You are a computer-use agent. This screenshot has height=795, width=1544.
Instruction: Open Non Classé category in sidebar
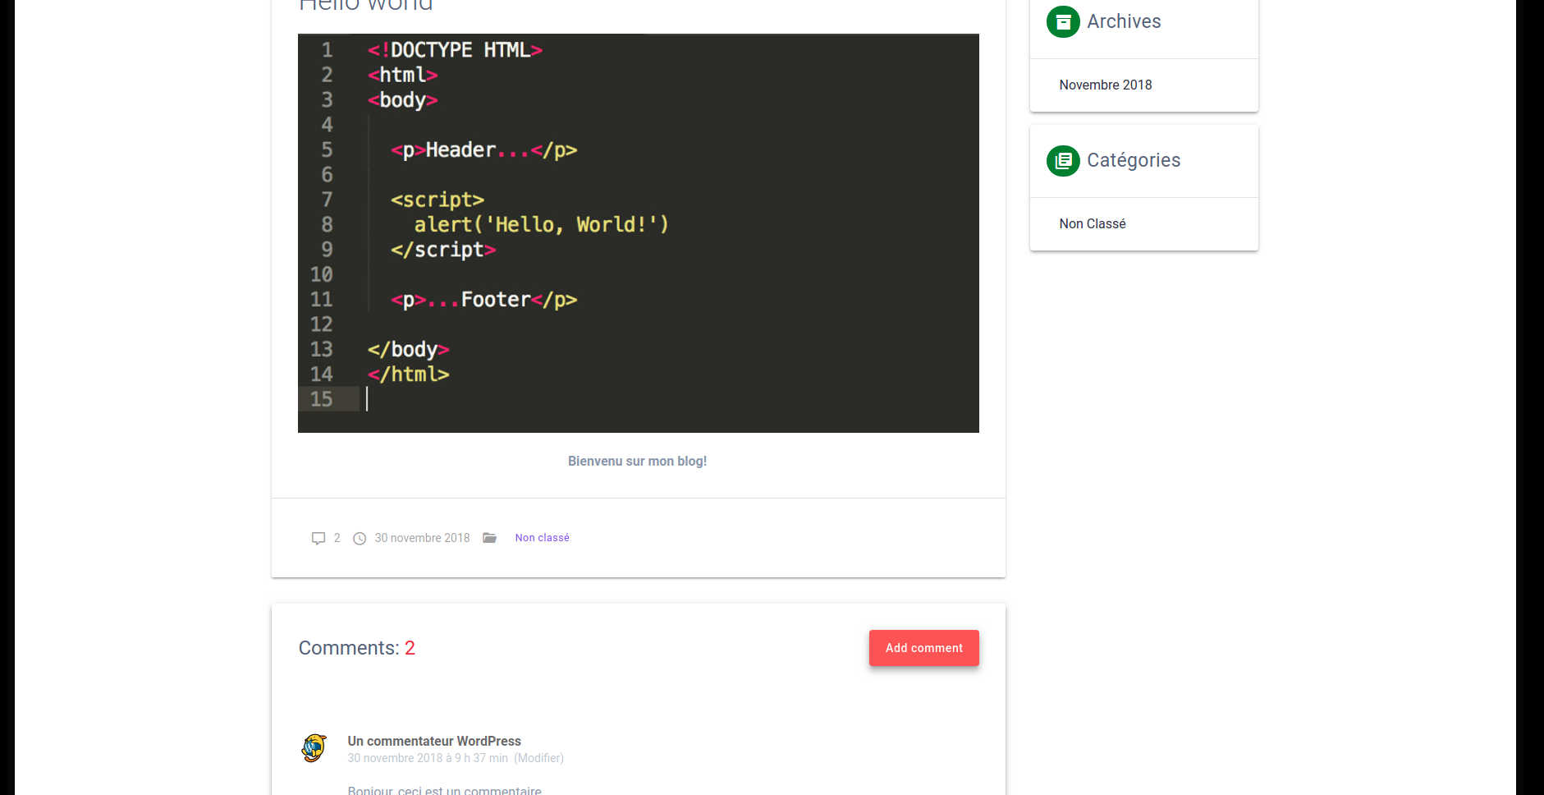tap(1092, 223)
